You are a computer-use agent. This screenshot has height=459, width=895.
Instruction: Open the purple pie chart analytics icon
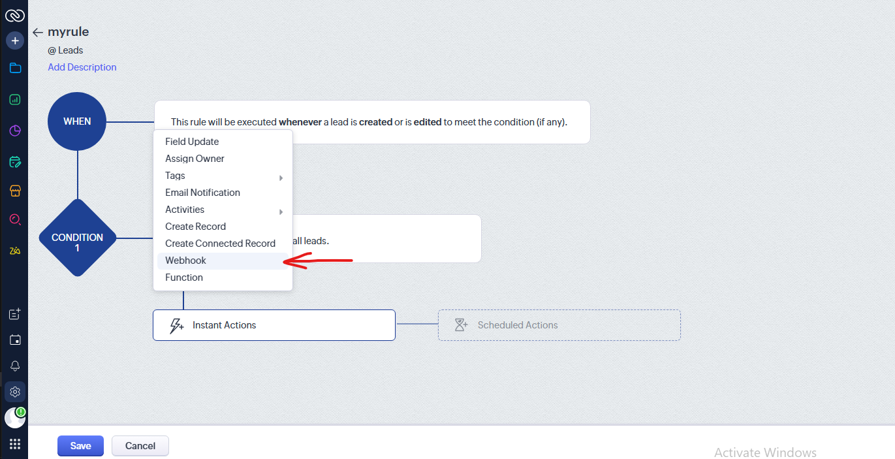point(15,131)
